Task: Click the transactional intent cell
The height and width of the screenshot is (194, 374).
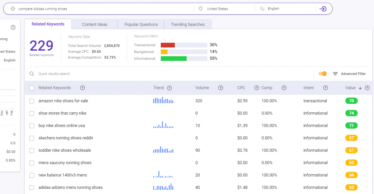Action: (315, 101)
